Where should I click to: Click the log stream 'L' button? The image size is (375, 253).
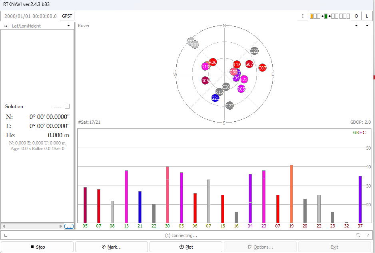[x=367, y=16]
